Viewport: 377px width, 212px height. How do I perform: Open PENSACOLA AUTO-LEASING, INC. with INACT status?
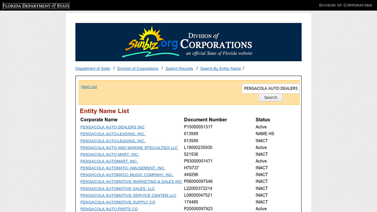coord(113,141)
